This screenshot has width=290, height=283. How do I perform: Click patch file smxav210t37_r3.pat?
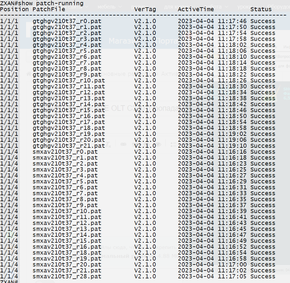(x=65, y=170)
